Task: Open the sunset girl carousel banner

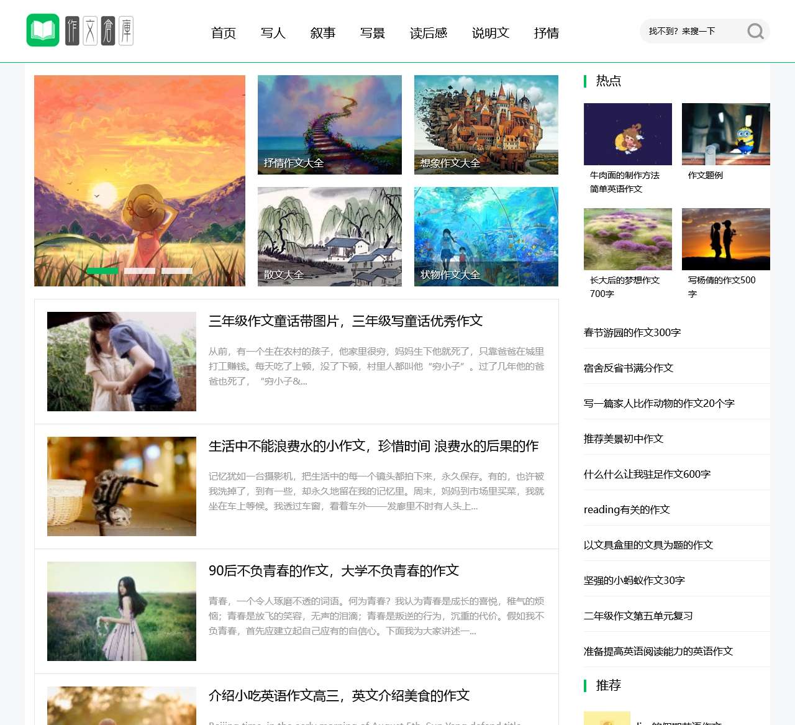Action: coord(140,181)
